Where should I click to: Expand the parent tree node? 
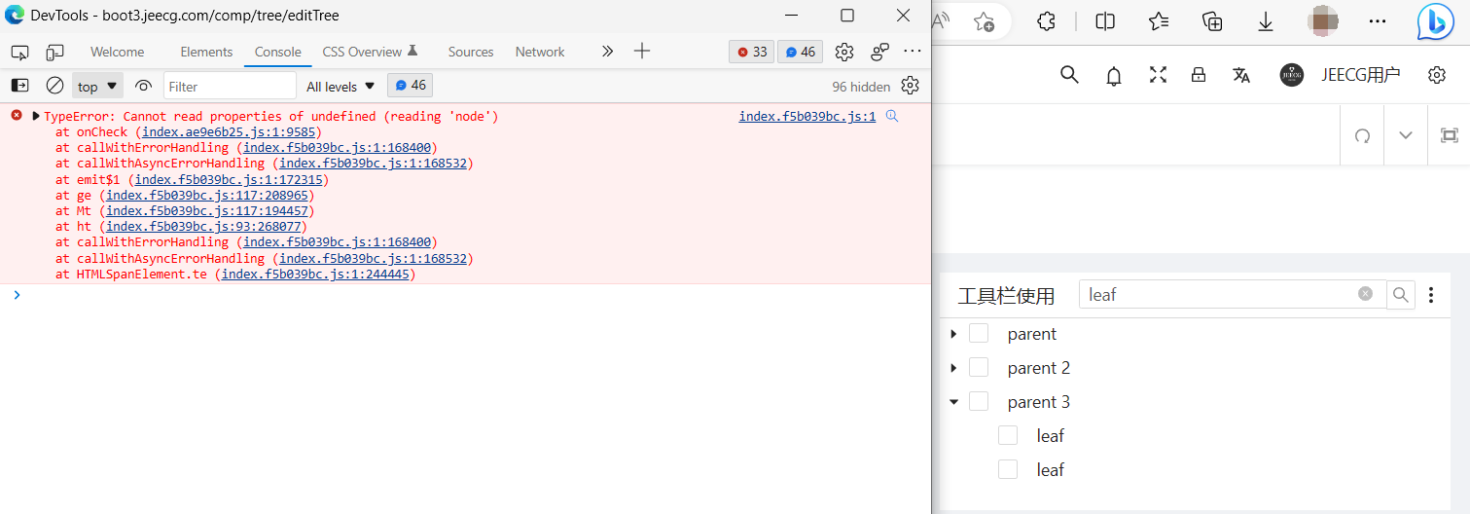(x=953, y=334)
